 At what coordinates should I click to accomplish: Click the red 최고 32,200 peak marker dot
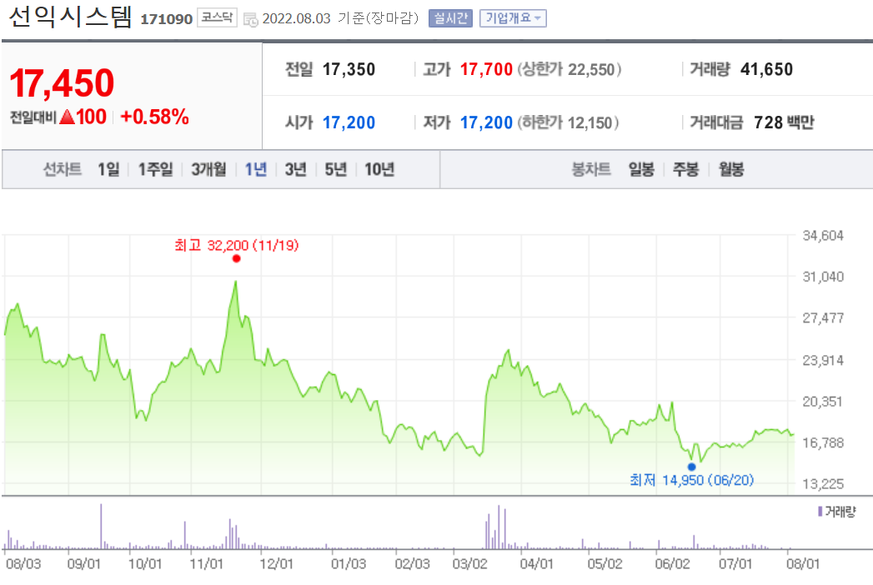(x=237, y=258)
